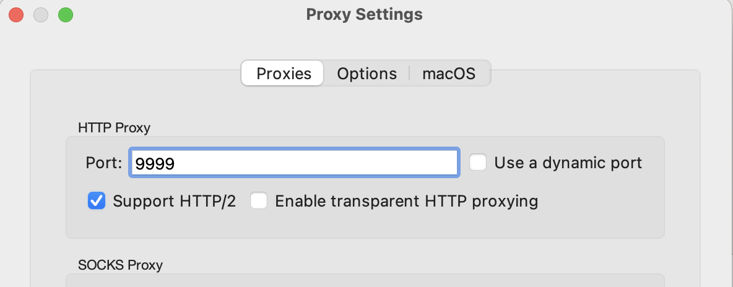733x287 pixels.
Task: Click the Proxy Settings window title
Action: click(364, 14)
